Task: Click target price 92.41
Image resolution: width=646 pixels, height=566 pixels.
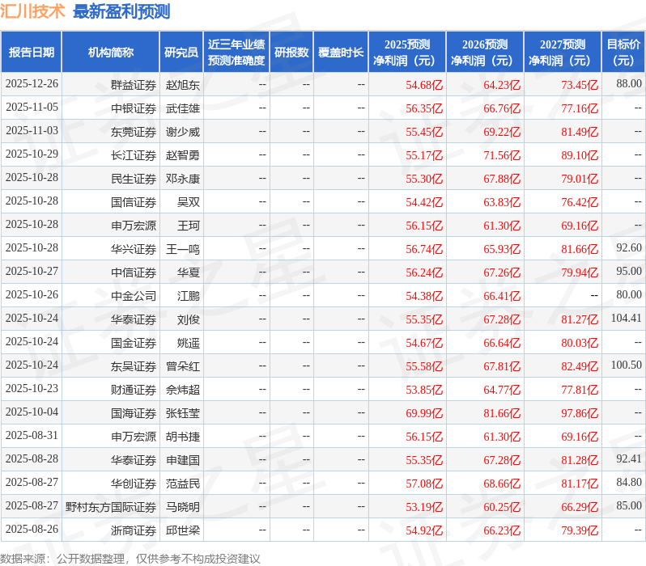Action: click(629, 459)
